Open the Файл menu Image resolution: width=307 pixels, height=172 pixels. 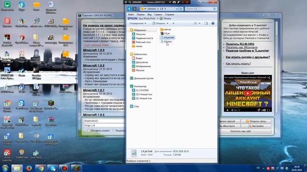coord(131,14)
